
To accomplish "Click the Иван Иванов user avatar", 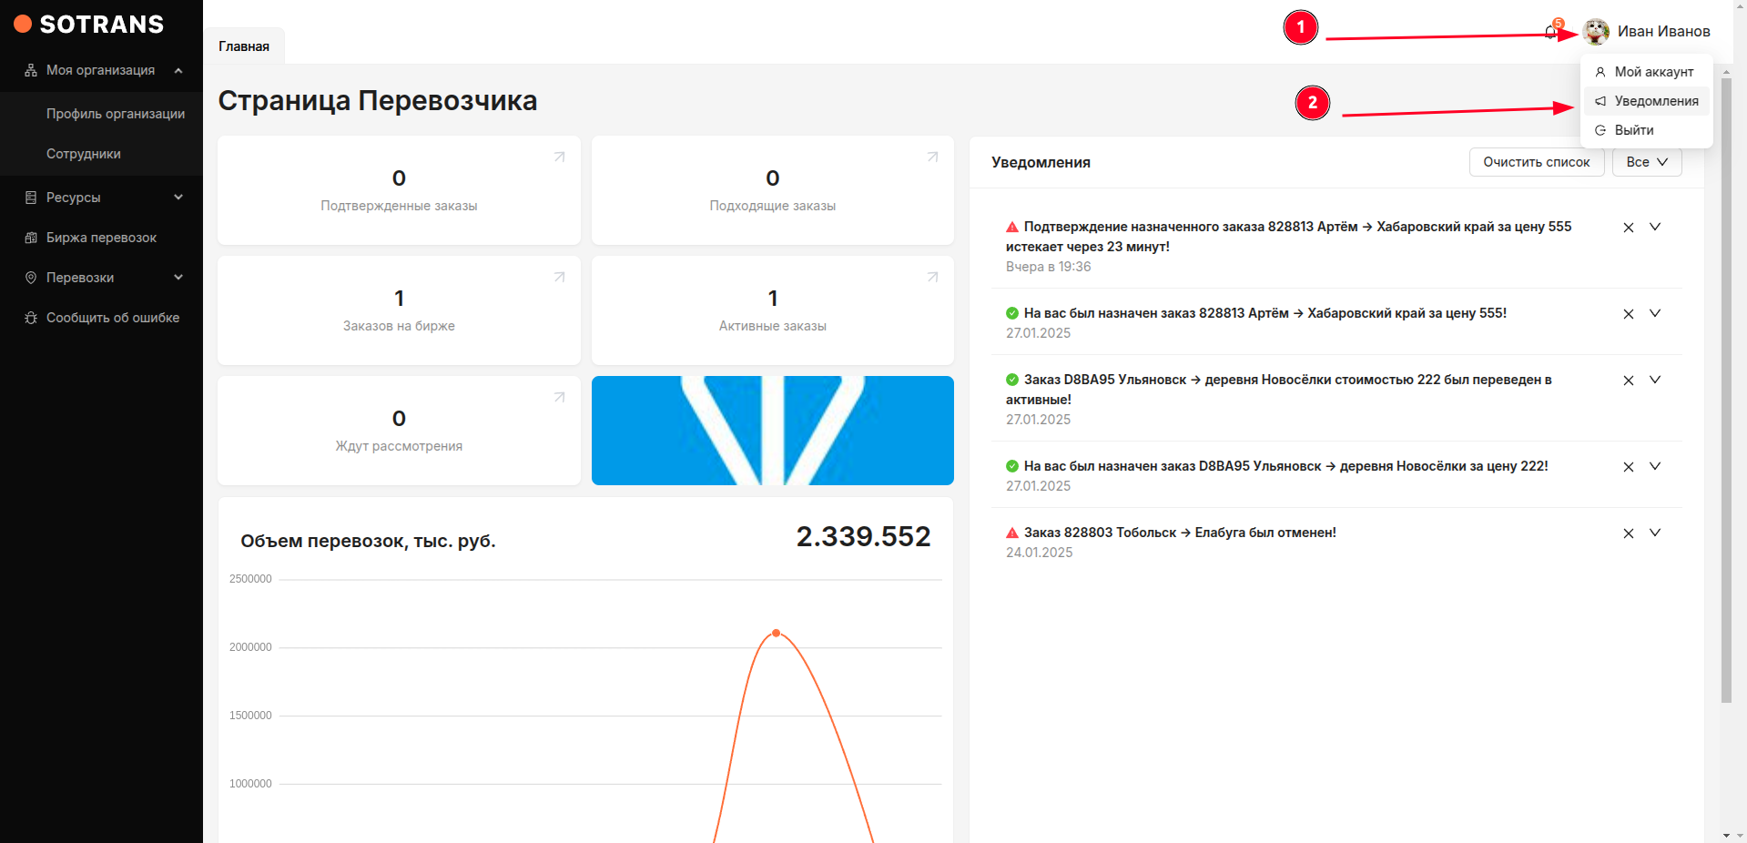I will [1596, 32].
